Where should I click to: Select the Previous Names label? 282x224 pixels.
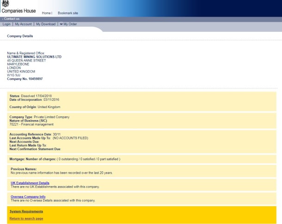[x=24, y=169]
